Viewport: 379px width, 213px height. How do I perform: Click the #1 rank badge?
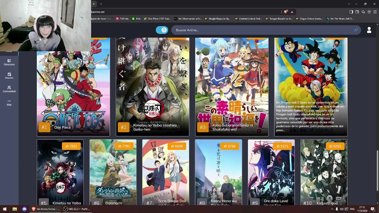tap(44, 127)
